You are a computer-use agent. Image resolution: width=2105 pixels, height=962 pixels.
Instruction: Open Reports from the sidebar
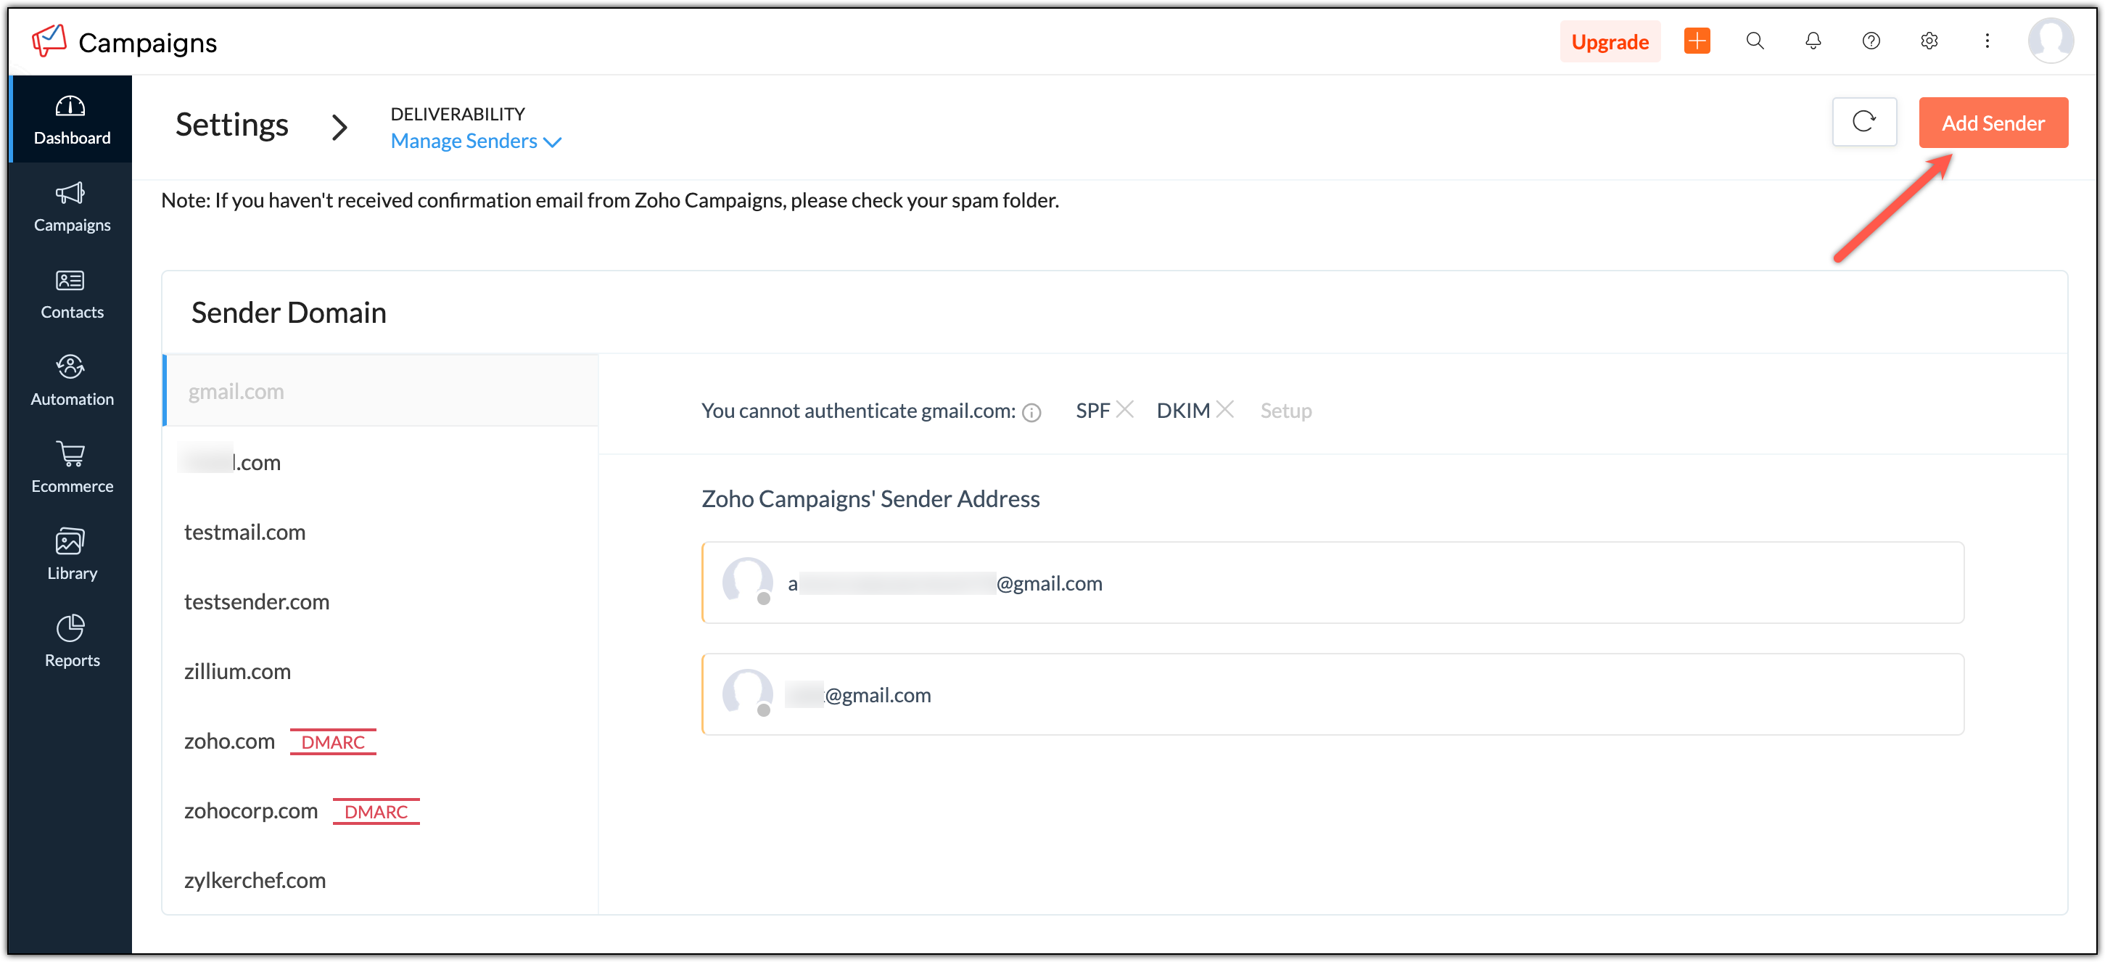pyautogui.click(x=71, y=641)
